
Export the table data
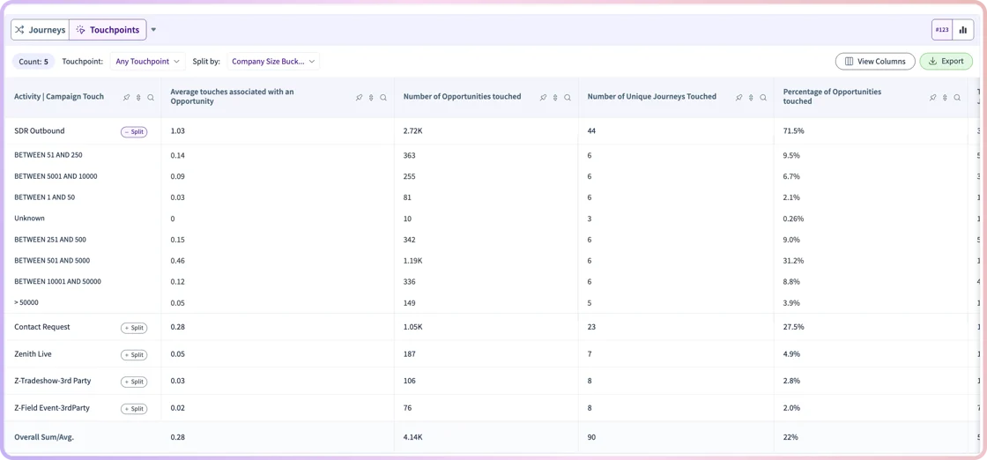946,61
